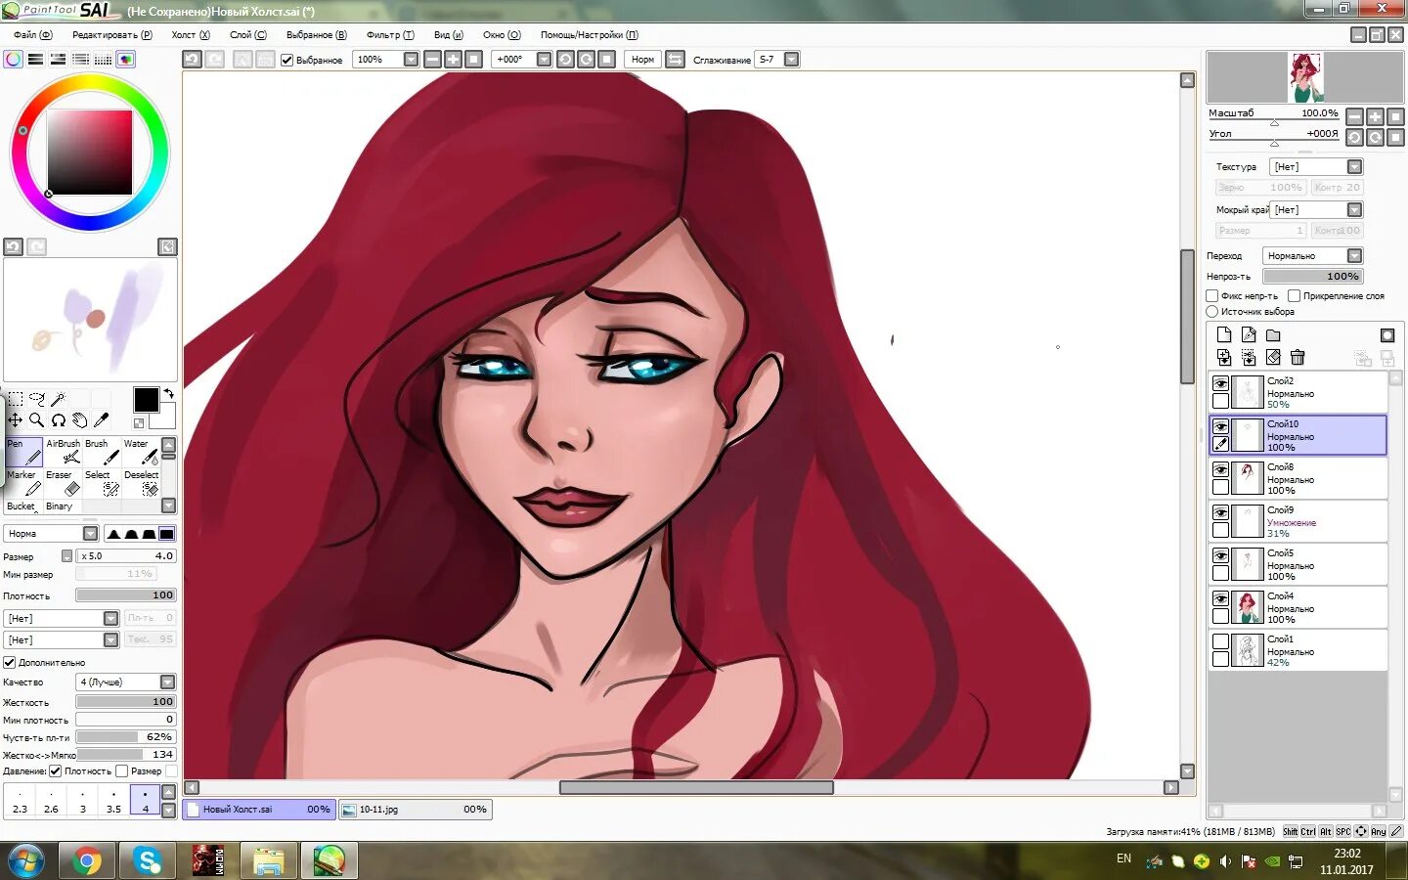Viewport: 1408px width, 880px height.
Task: Activate the hand pan tool
Action: pos(80,420)
